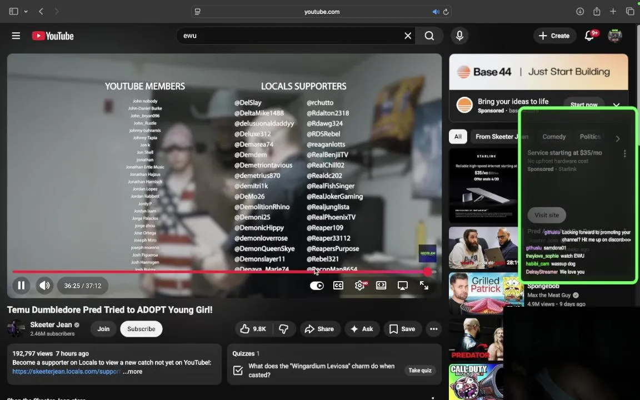Enter full screen mode
This screenshot has width=640, height=400.
pos(424,286)
